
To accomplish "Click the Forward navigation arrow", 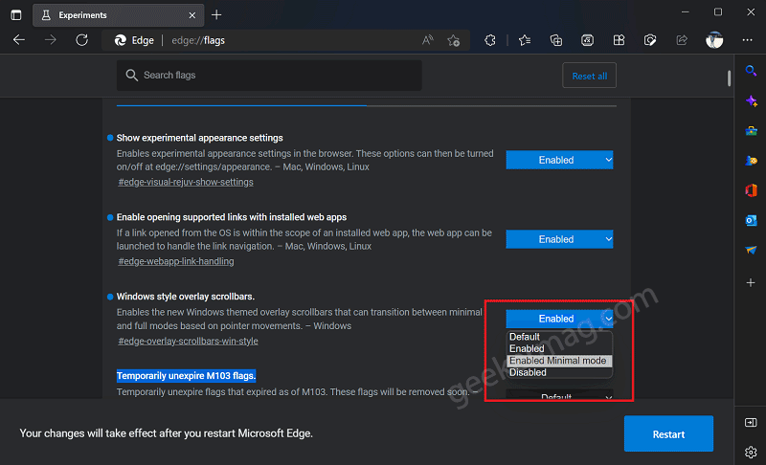I will tap(51, 40).
